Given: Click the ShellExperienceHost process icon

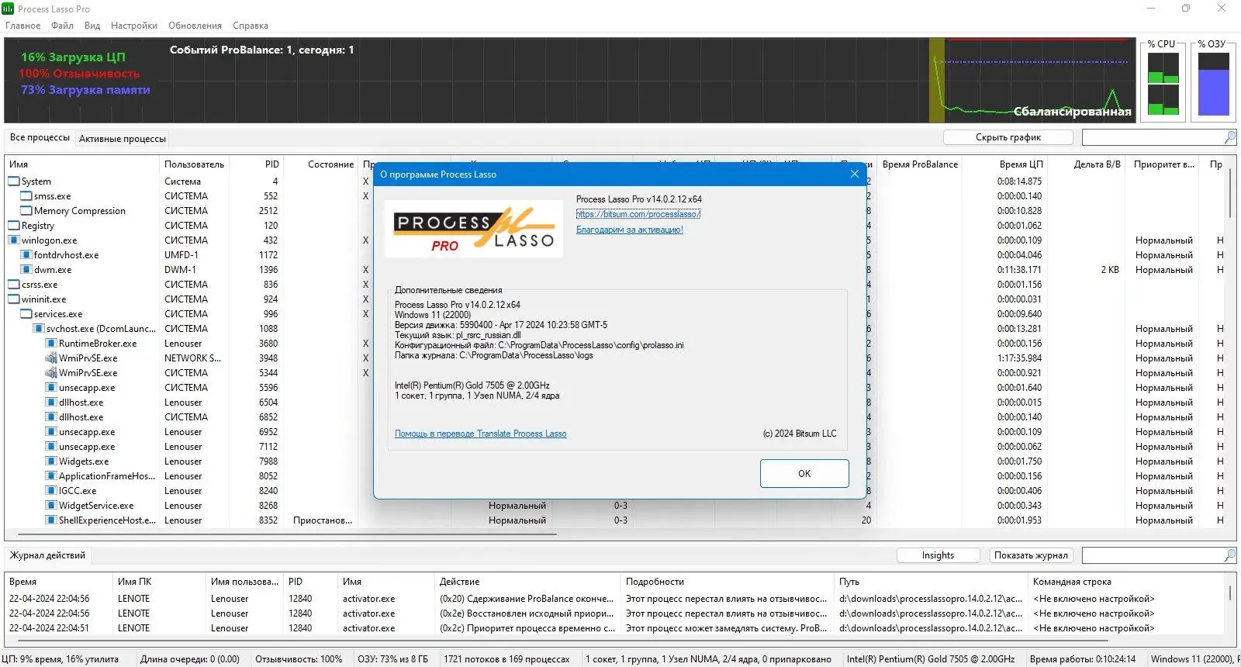Looking at the screenshot, I should pos(51,520).
